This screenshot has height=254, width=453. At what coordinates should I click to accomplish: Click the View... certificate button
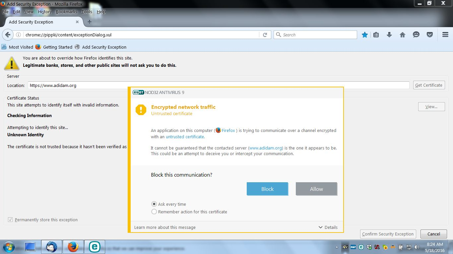(431, 106)
